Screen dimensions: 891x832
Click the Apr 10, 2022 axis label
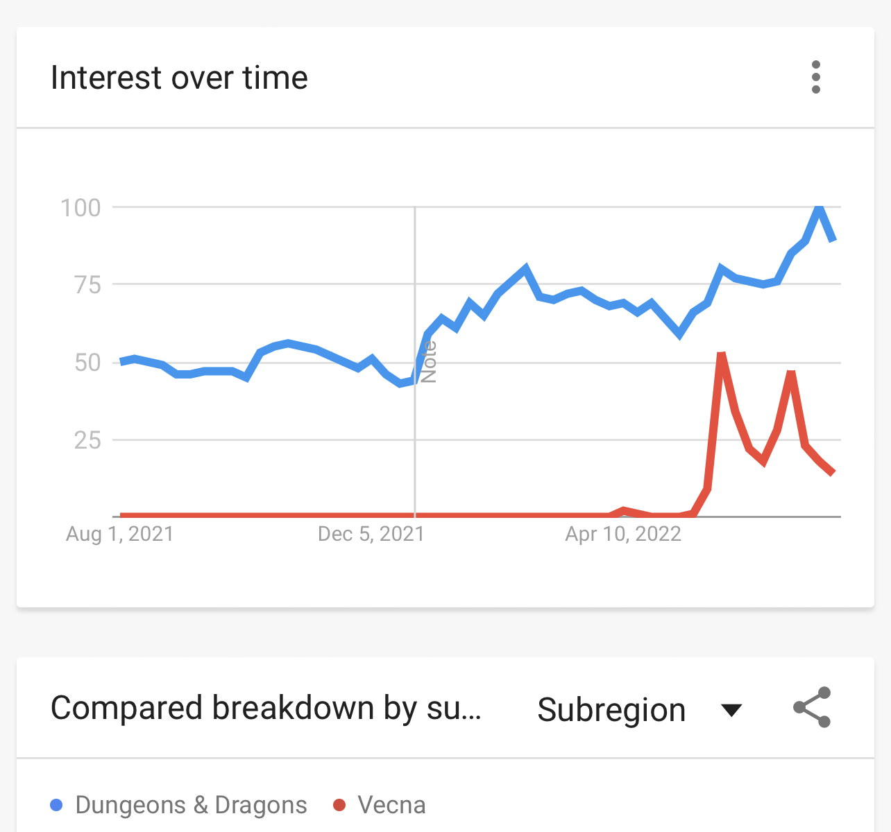[x=623, y=534]
